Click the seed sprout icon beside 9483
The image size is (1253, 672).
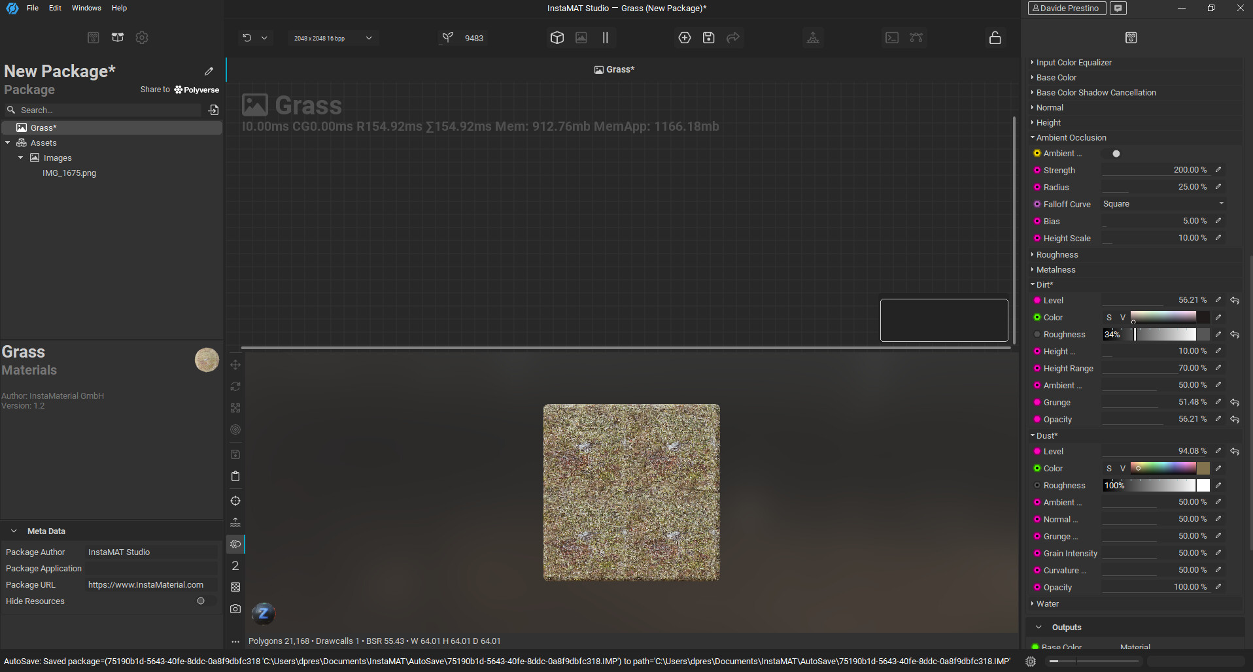pos(447,38)
